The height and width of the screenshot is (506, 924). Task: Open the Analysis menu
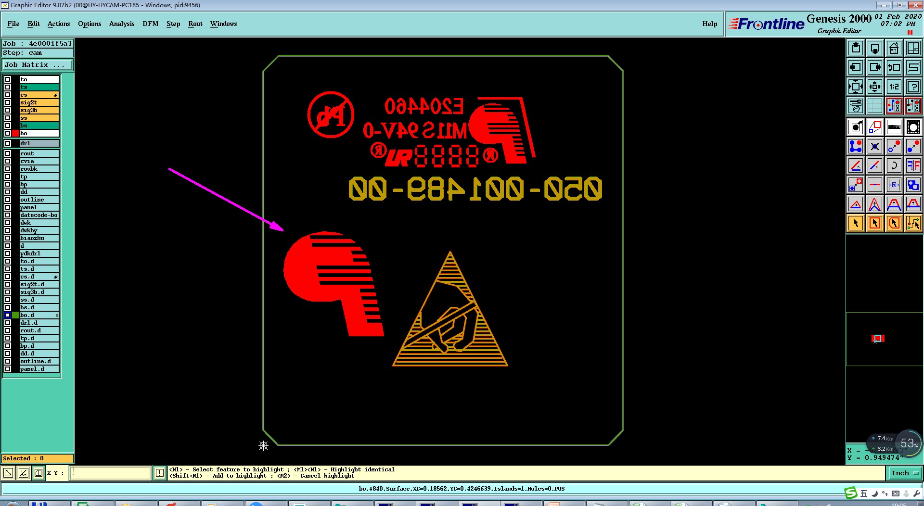pyautogui.click(x=122, y=24)
